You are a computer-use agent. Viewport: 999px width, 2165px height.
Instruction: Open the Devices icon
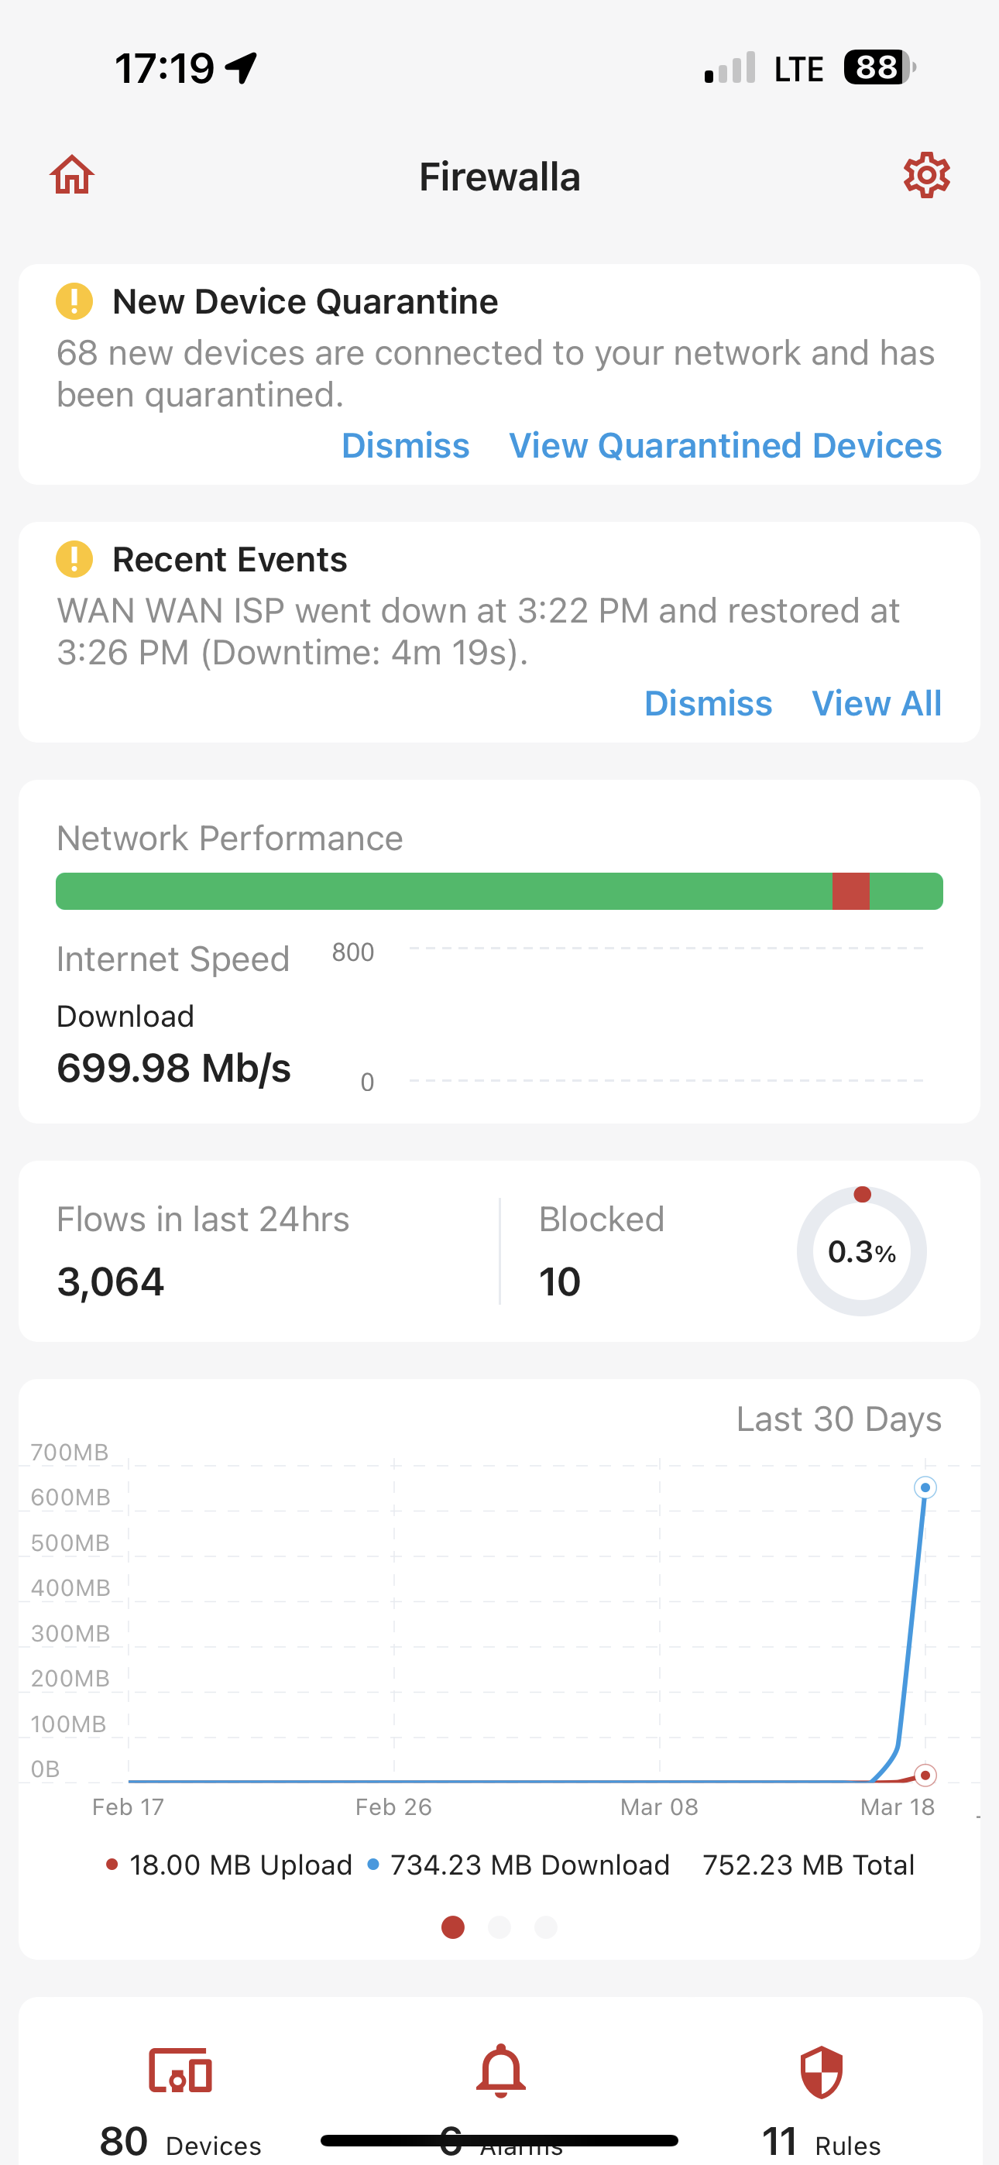(x=180, y=2070)
